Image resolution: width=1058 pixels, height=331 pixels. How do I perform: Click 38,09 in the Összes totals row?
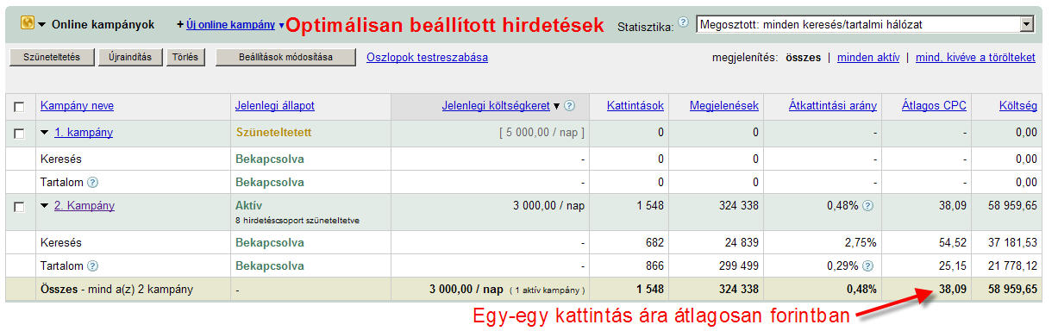pyautogui.click(x=953, y=290)
